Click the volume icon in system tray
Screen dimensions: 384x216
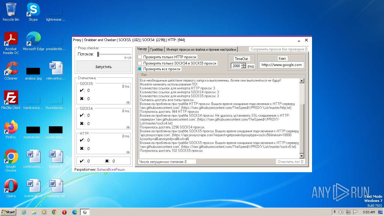341,212
